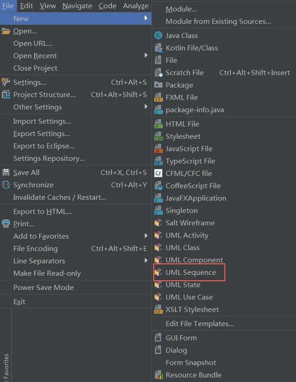Expand the Other Settings submenu arrow
This screenshot has width=296, height=382.
pos(146,106)
